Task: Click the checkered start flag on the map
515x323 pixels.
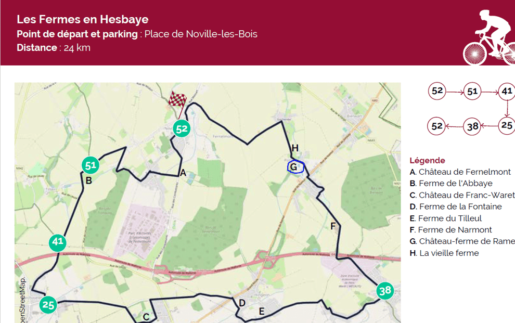Action: click(x=178, y=99)
